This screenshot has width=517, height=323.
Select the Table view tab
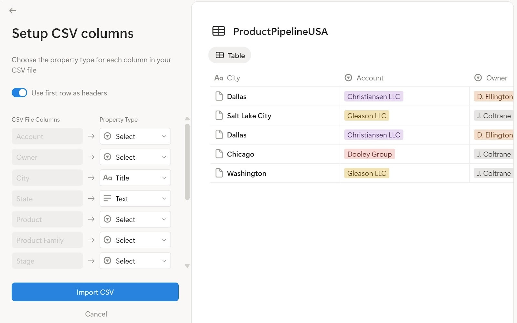(x=230, y=55)
